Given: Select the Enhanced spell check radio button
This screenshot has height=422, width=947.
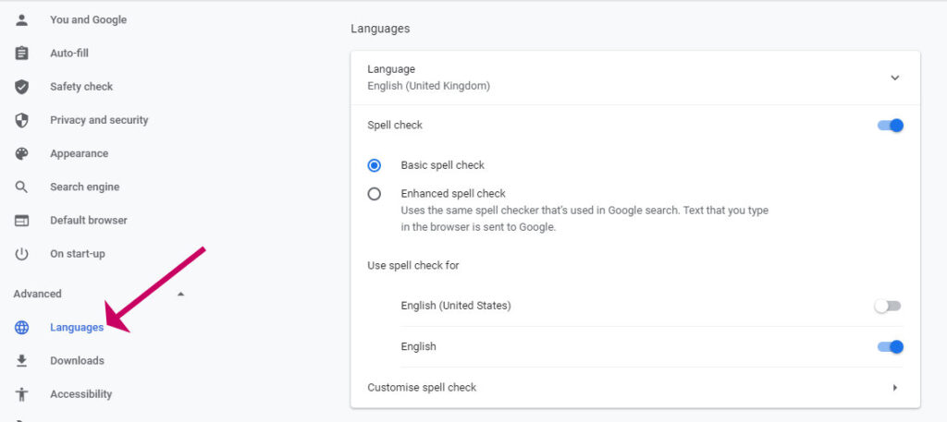Looking at the screenshot, I should click(375, 194).
